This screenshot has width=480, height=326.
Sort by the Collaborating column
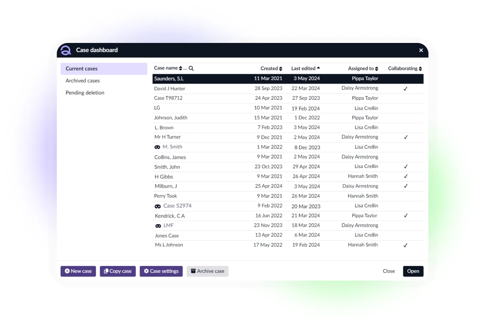(x=405, y=69)
